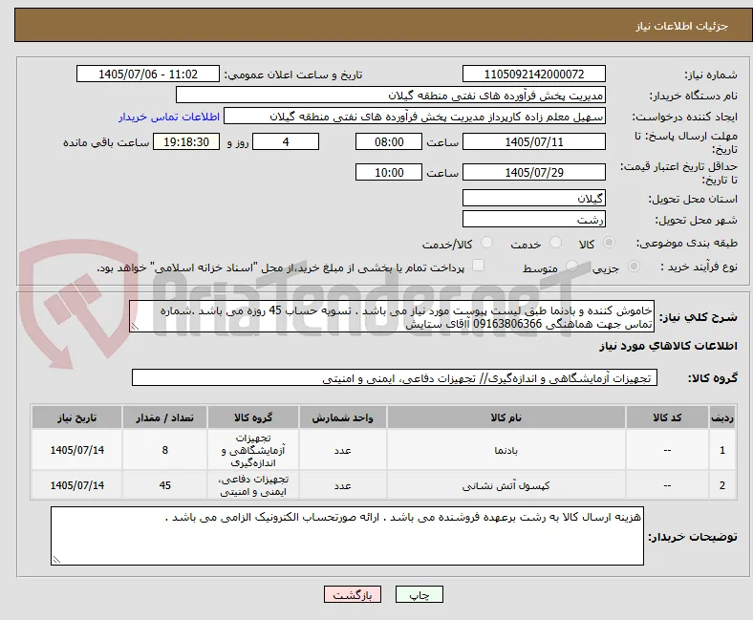The height and width of the screenshot is (620, 753).
Task: Click the resize handle of توضیحات خریدار box
Action: (x=56, y=560)
